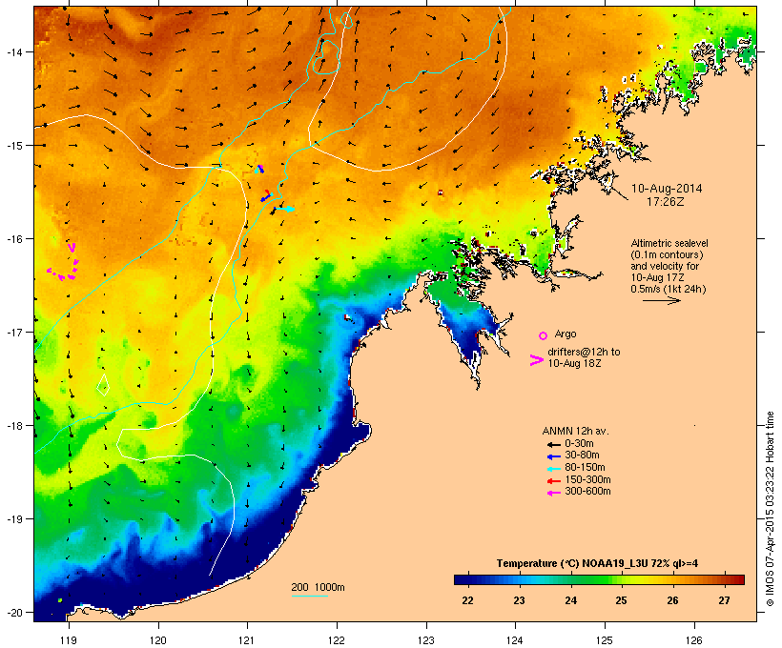
Task: Click the magenta 300-600m legend arrow
Action: click(553, 493)
